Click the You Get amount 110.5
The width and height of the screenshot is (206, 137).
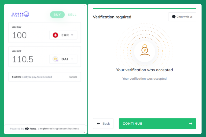click(x=23, y=59)
